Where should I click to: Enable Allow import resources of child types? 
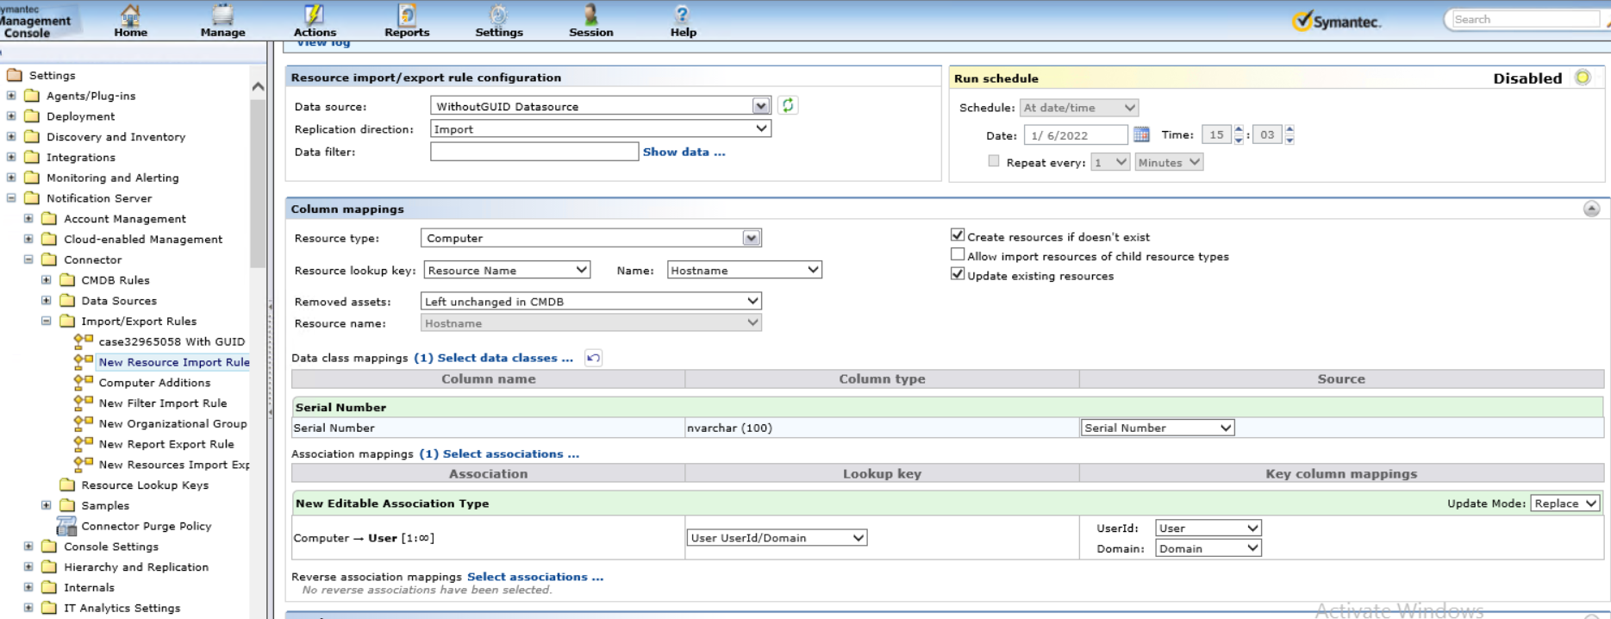(x=957, y=255)
